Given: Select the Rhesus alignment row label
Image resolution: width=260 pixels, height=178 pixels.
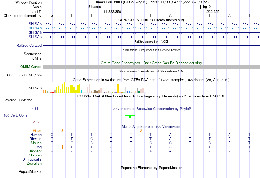Looking at the screenshot, I should coord(36,139).
